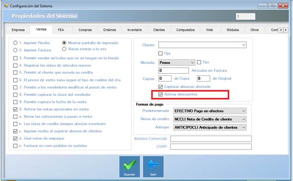Click the header number field showing 1
293x181 pixels.
coord(245,16)
